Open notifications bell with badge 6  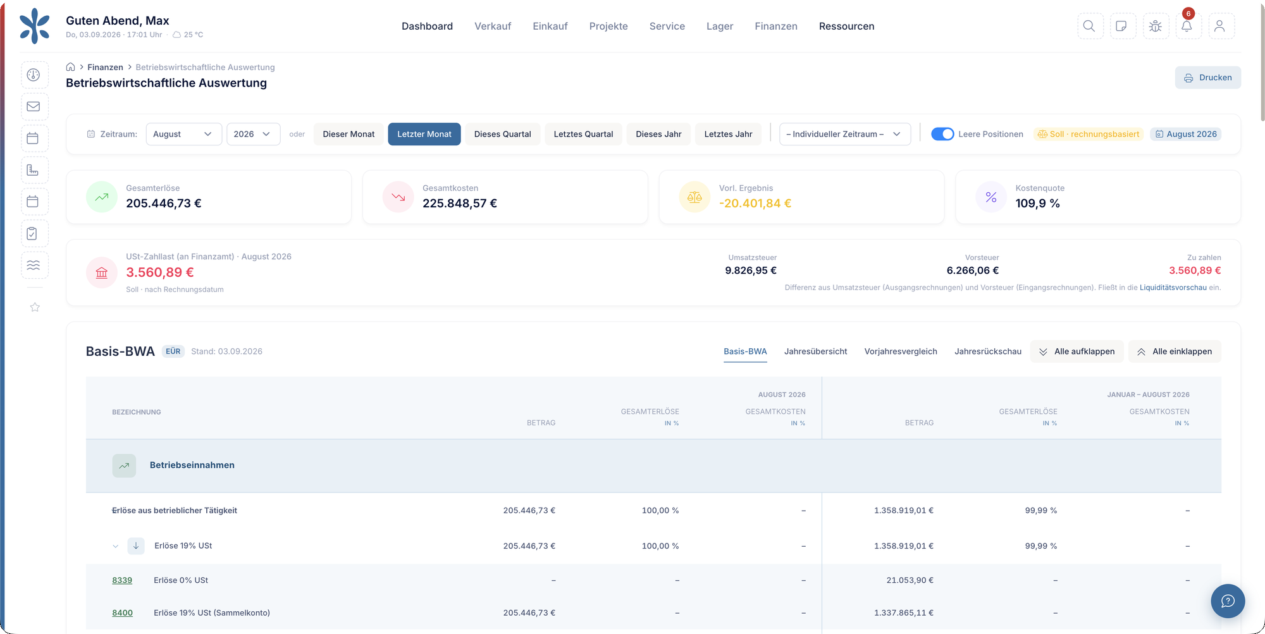1188,26
